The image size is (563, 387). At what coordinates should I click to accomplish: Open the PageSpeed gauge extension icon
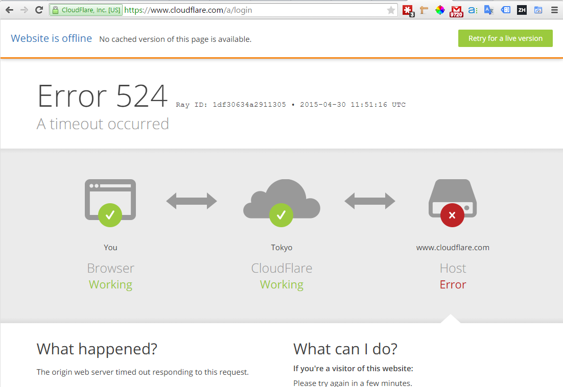[x=538, y=10]
